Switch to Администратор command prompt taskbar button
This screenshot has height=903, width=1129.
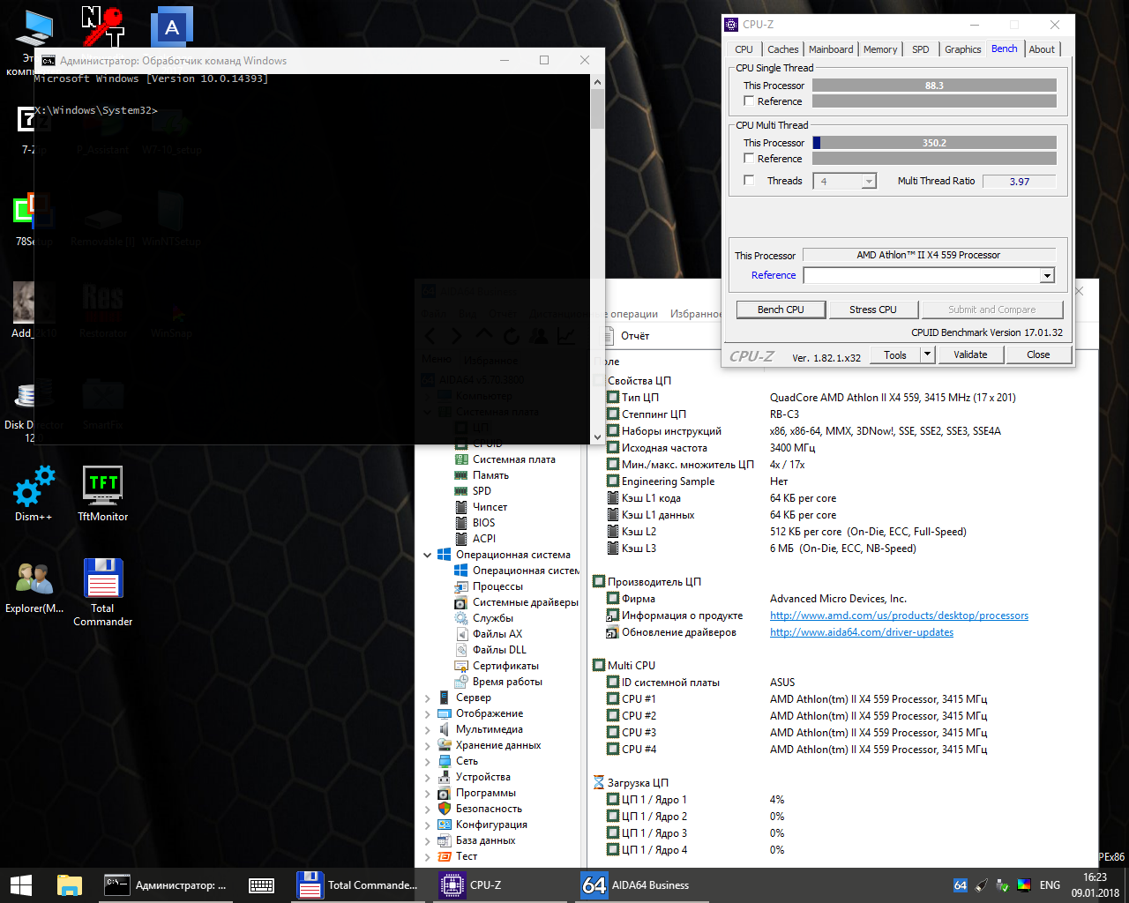[165, 885]
